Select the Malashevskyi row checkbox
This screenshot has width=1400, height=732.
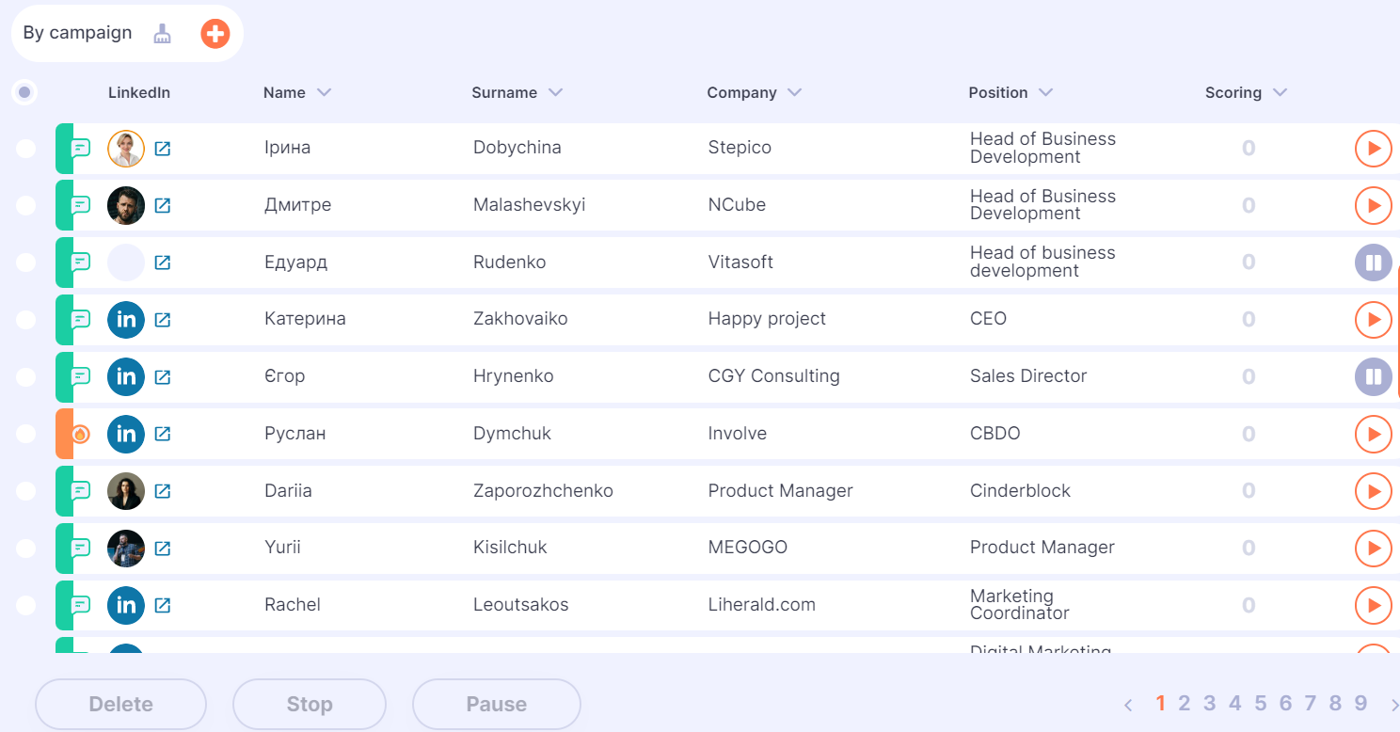pos(25,205)
